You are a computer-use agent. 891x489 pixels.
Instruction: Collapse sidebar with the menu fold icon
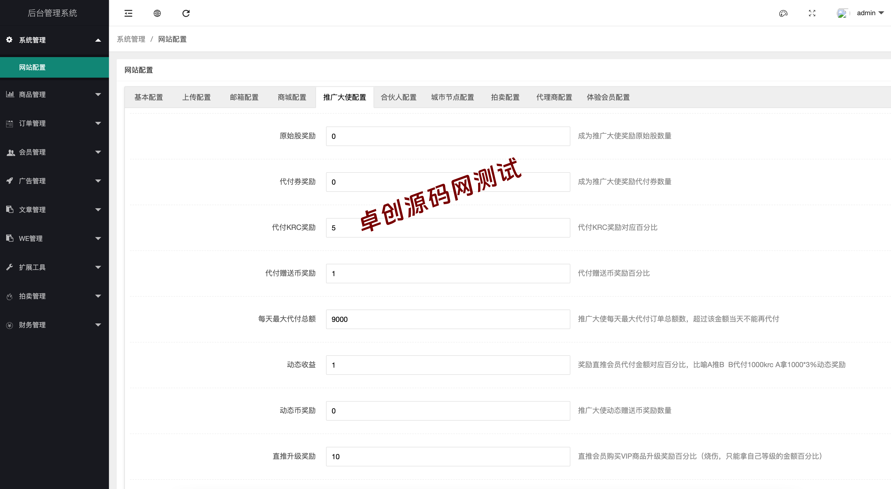click(128, 13)
